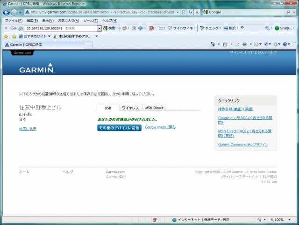Open the 編集(E) menu
The image size is (299, 225).
(32, 21)
